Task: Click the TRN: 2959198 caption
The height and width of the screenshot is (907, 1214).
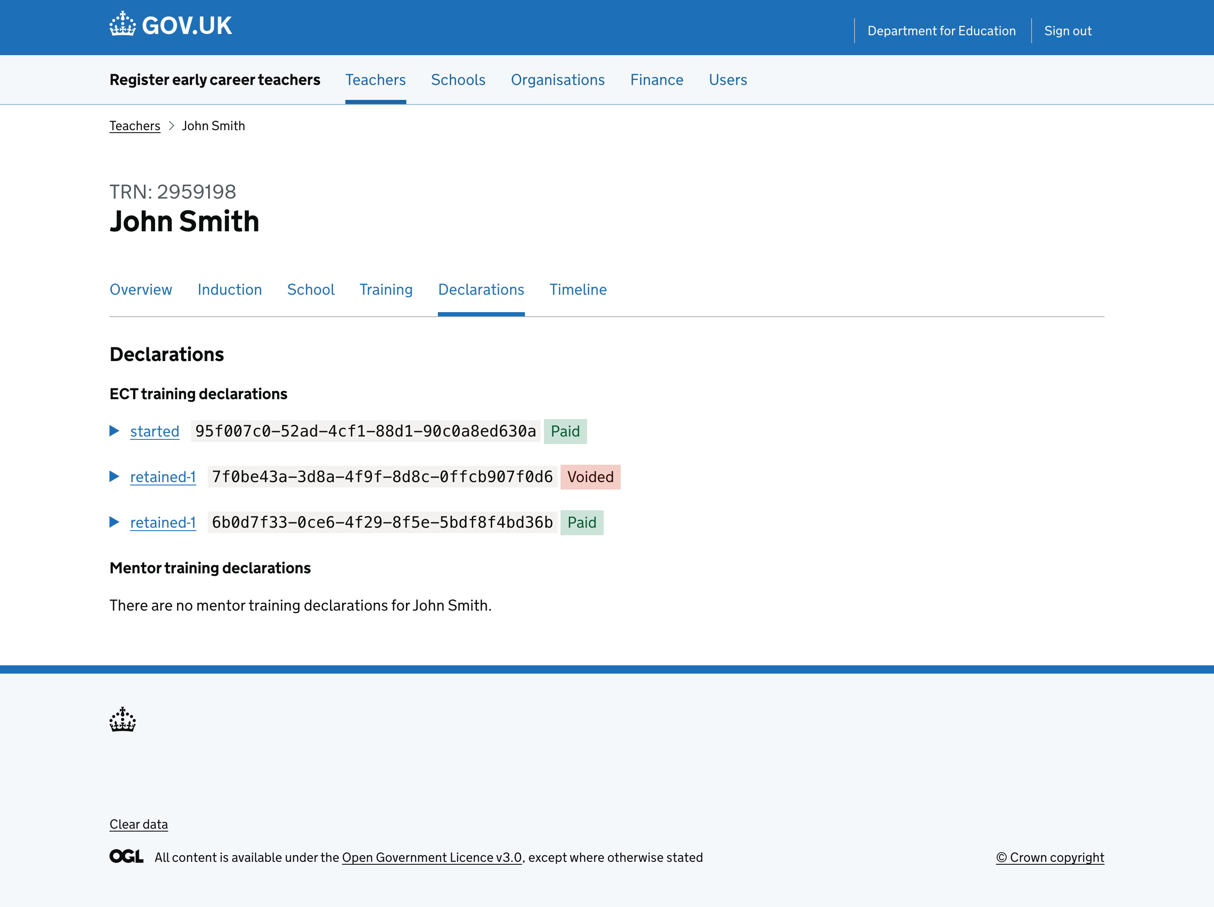Action: click(173, 192)
